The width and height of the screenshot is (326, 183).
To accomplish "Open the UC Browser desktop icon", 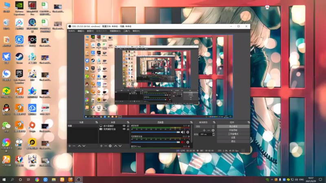I will point(7,161).
